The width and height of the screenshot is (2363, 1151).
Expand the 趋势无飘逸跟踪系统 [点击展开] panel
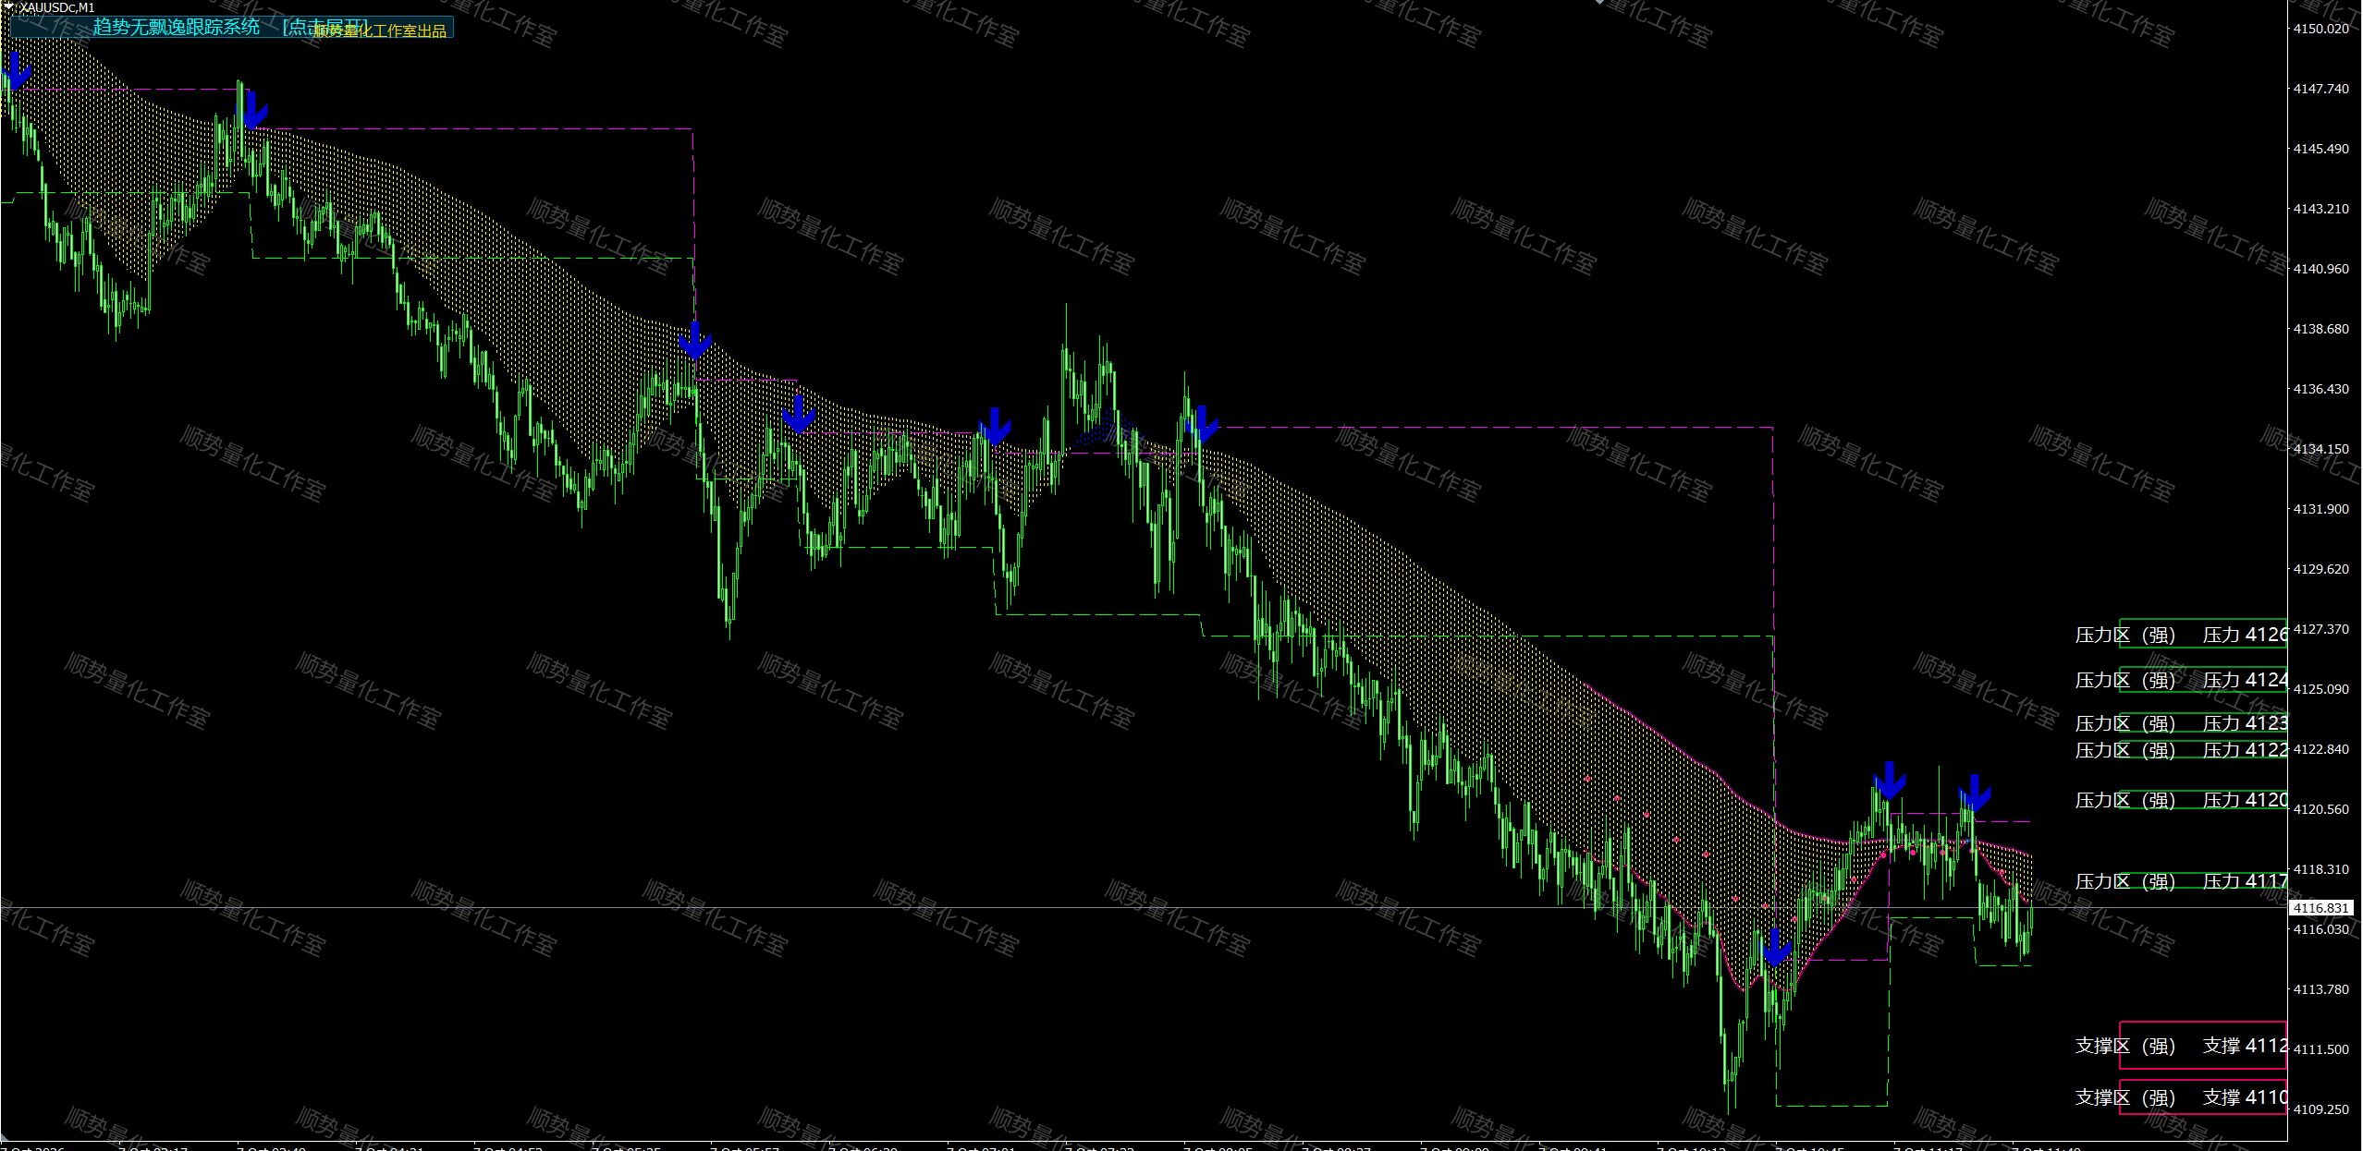(x=231, y=28)
